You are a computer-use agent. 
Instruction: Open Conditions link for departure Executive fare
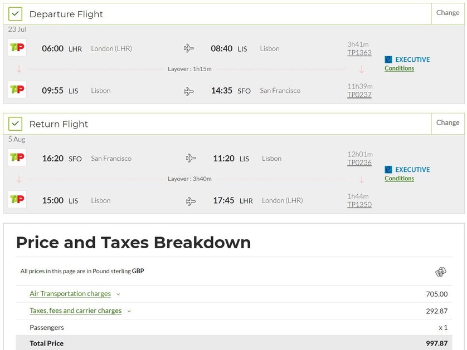pos(399,68)
